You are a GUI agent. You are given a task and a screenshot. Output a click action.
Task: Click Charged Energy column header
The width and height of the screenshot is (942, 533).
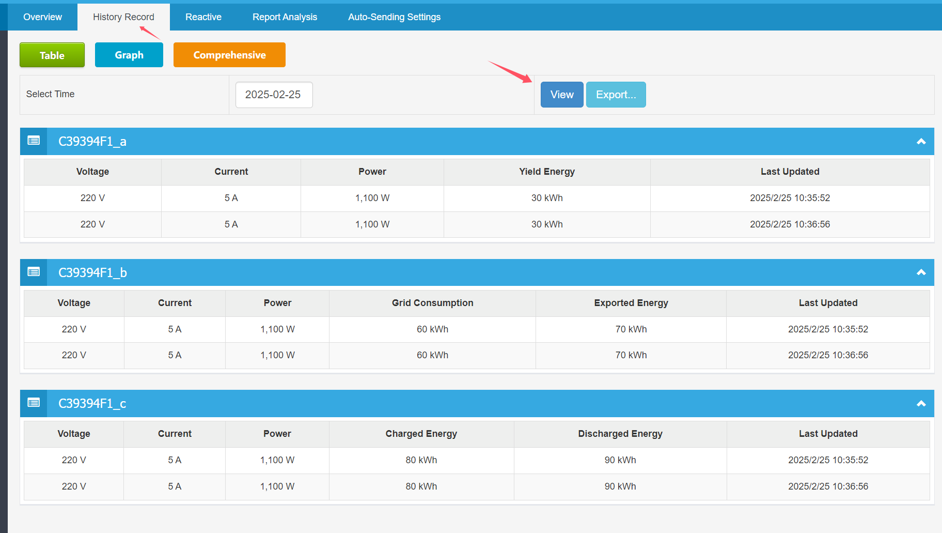click(421, 434)
